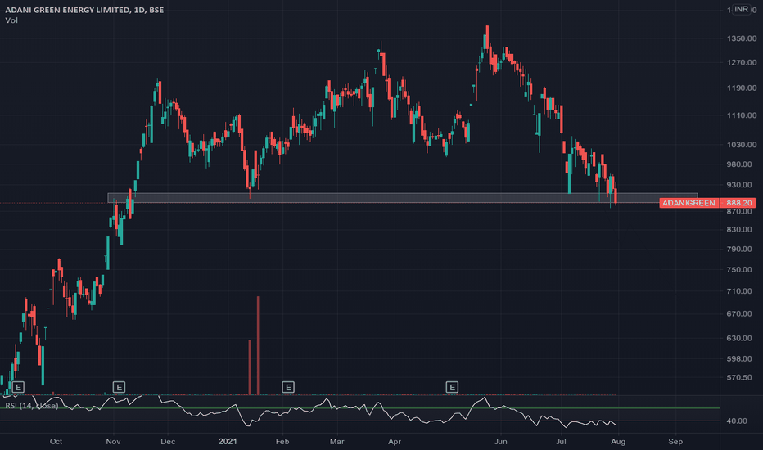The height and width of the screenshot is (450, 763).
Task: Click the Jun label on time axis
Action: 501,442
